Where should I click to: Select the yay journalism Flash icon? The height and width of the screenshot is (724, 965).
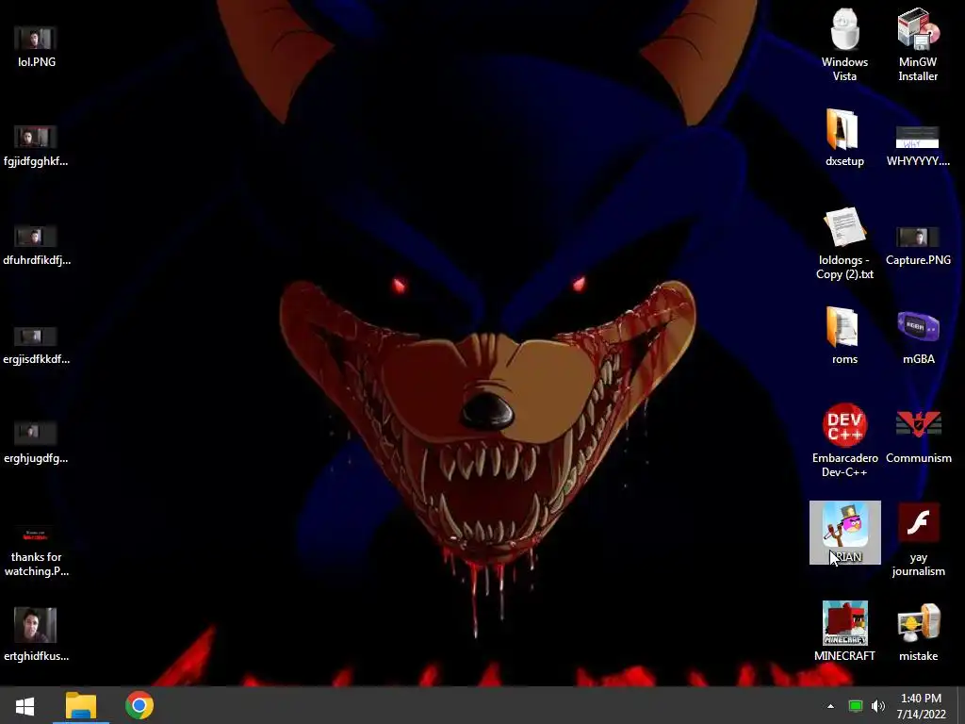point(918,540)
